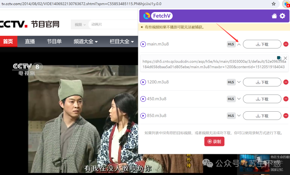290x175 pixels.
Task: Expand the 450.m3u8 URL details
Action: click(239, 99)
